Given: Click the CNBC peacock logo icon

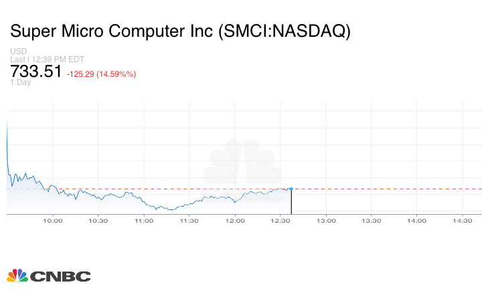Looking at the screenshot, I should coord(17,276).
